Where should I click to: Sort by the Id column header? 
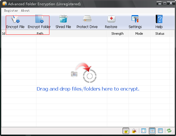(19, 34)
